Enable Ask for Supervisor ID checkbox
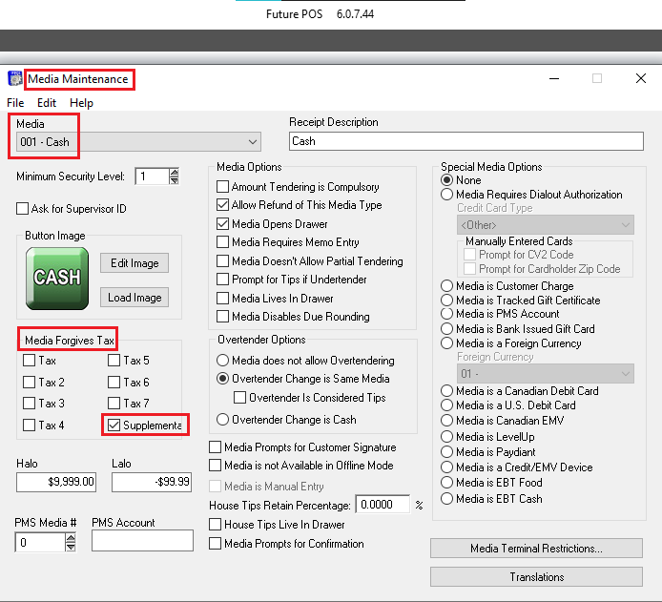Viewport: 662px width, 602px height. click(23, 209)
